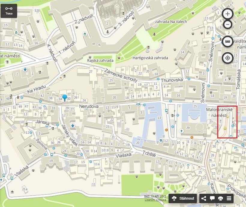
Task: Select the university icon near building 12
Action: pos(161,140)
